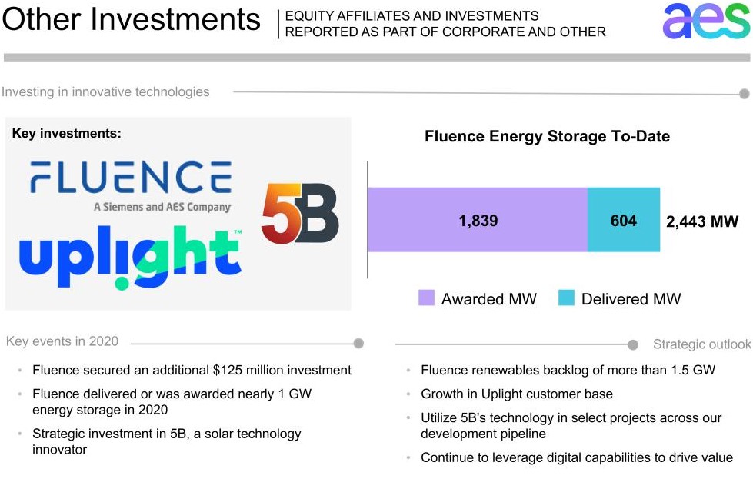
Task: Select the 'Growth in Uplight customer base' bullet
Action: pyautogui.click(x=516, y=394)
